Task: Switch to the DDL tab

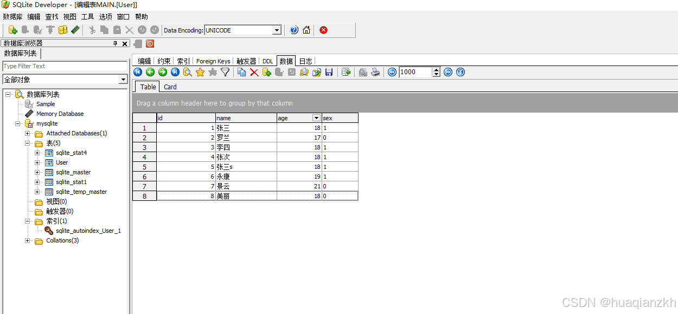Action: click(268, 61)
